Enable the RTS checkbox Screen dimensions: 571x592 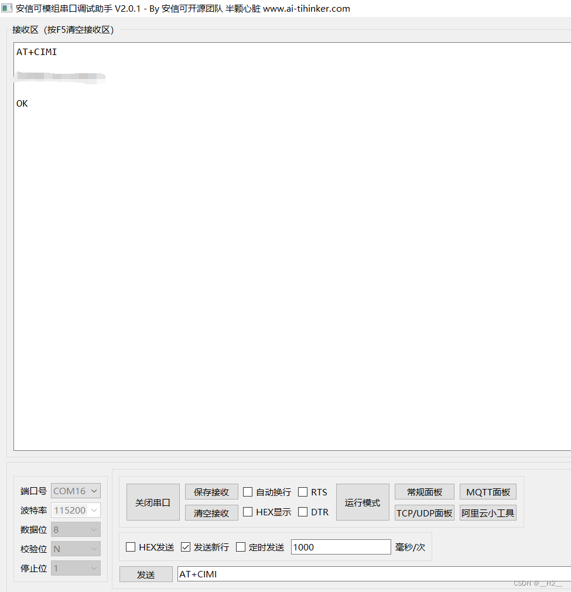pyautogui.click(x=302, y=492)
